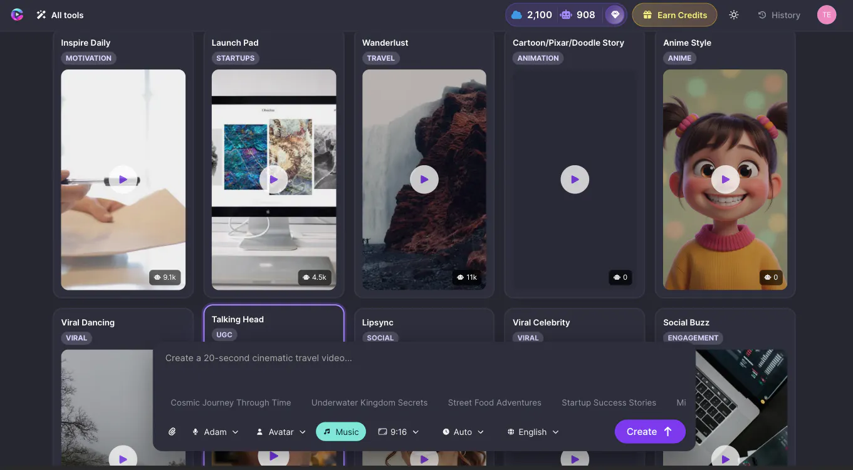Select the Wanderlust template title
Viewport: 853px width, 470px height.
(385, 43)
